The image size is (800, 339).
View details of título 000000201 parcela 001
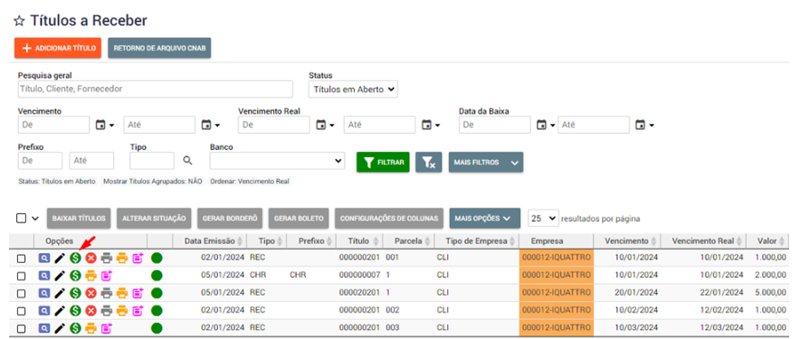(x=44, y=258)
